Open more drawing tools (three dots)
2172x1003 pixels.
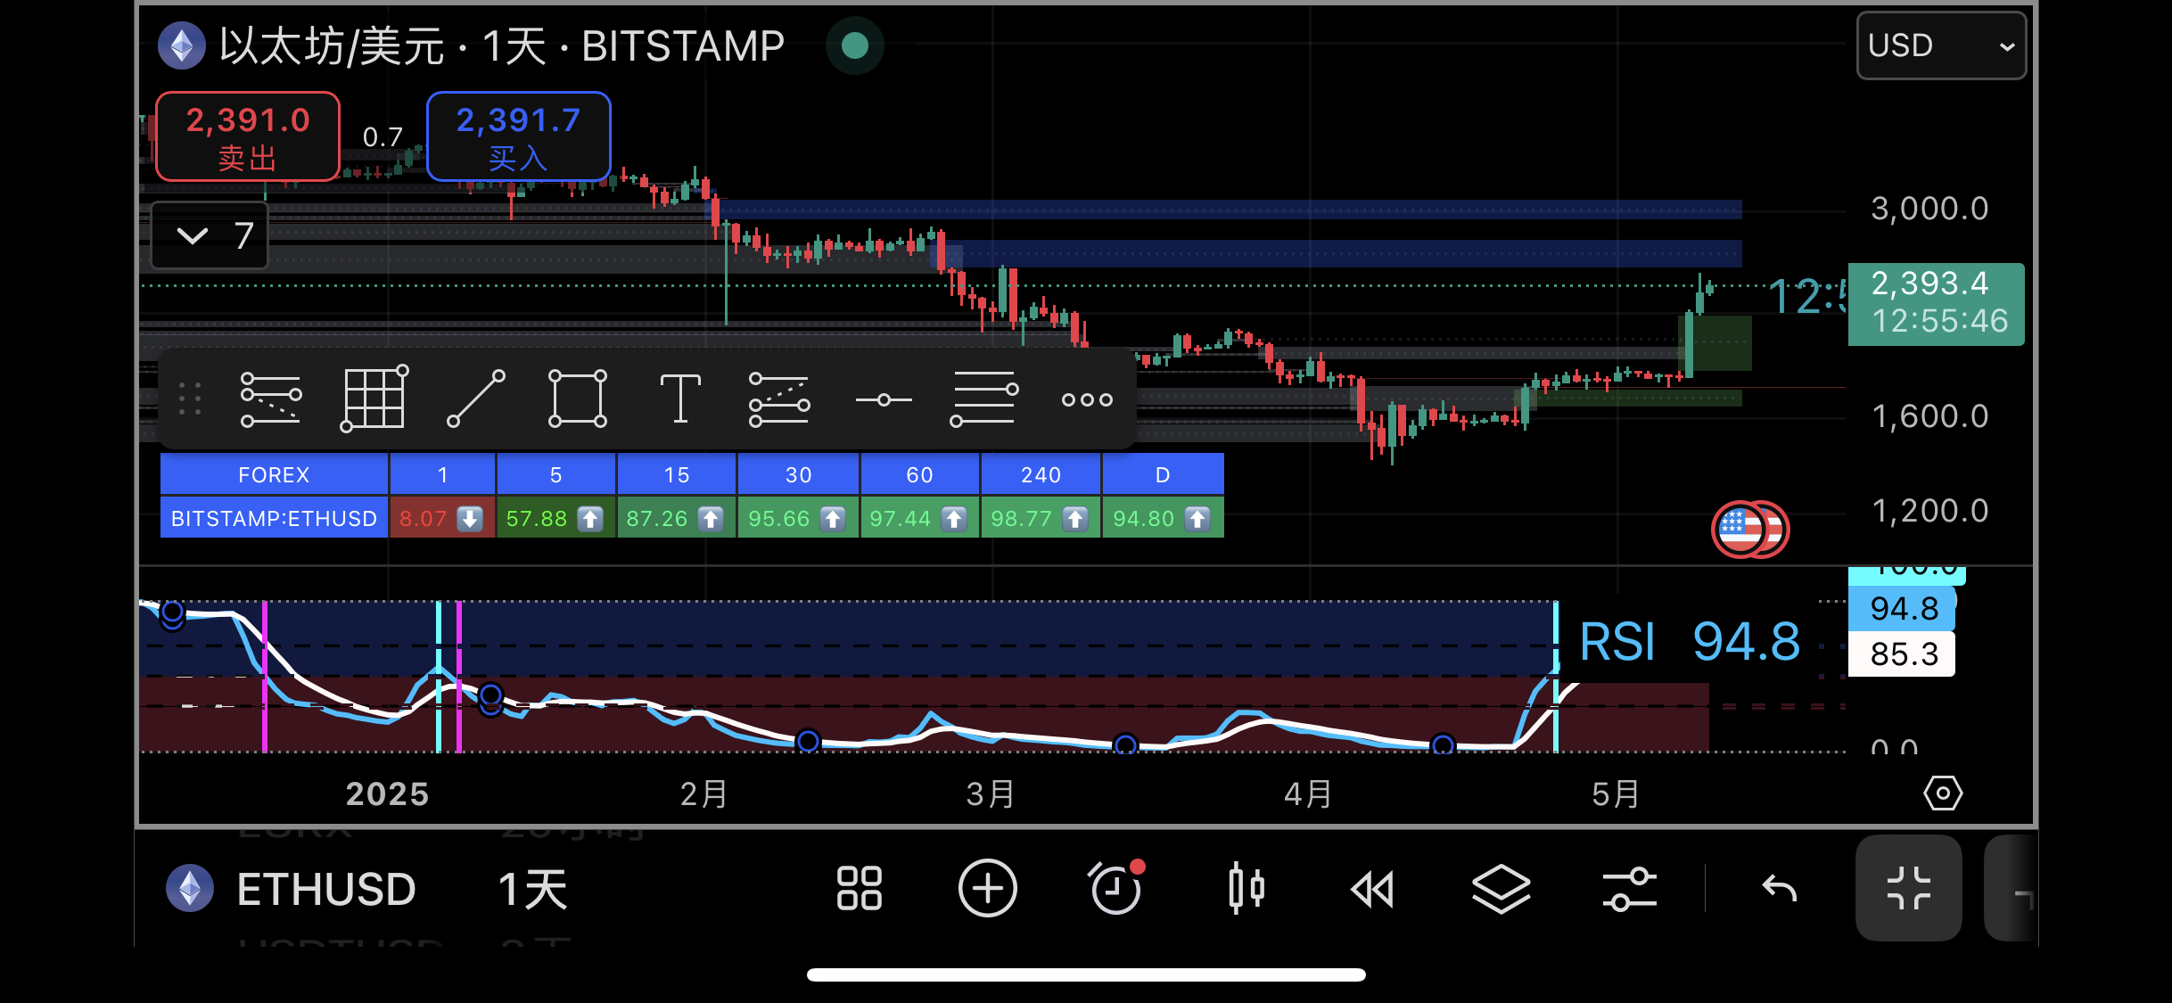coord(1087,399)
